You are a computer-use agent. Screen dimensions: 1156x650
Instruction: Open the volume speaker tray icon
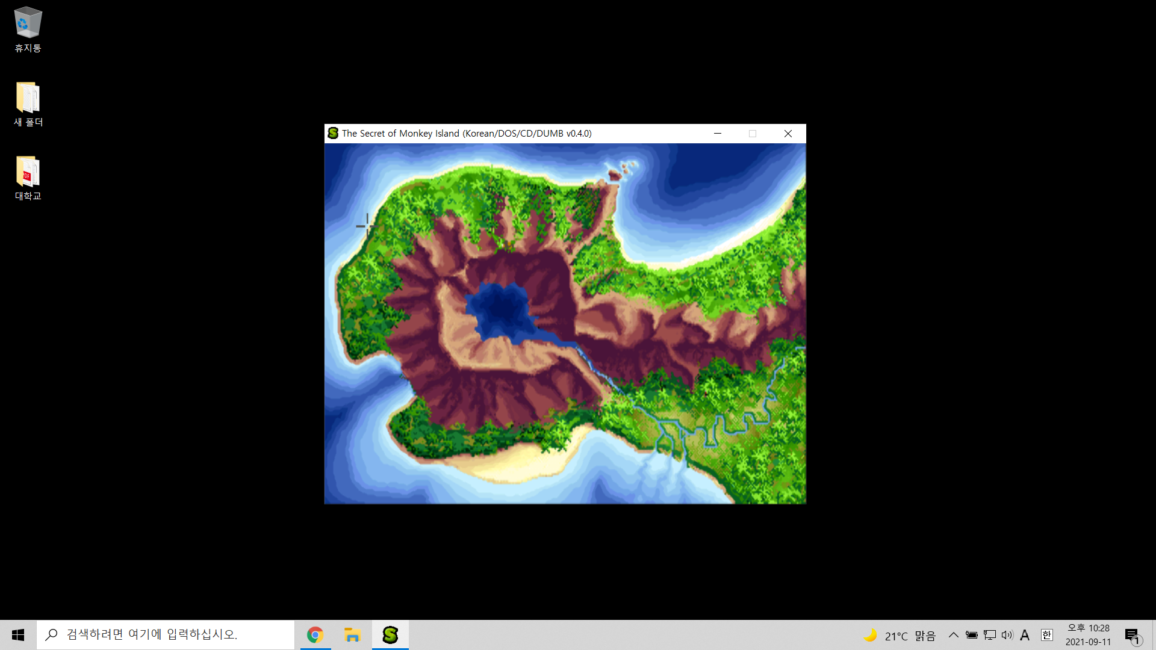pyautogui.click(x=1007, y=635)
